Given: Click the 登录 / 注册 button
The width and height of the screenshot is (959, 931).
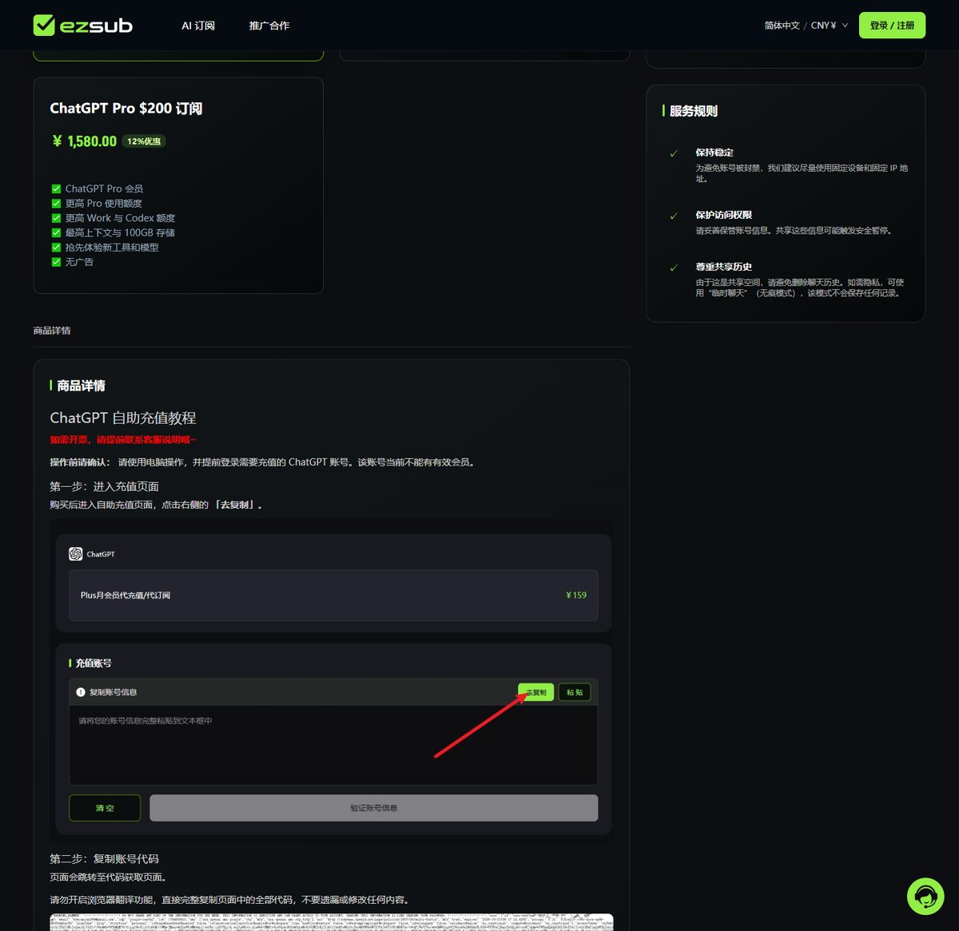Looking at the screenshot, I should point(892,26).
